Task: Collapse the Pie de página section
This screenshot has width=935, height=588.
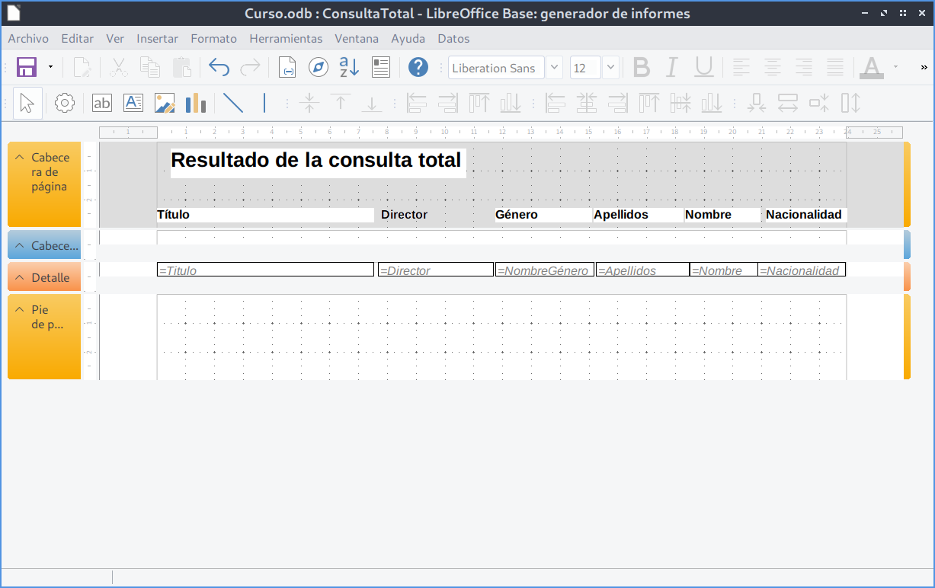Action: (x=20, y=310)
